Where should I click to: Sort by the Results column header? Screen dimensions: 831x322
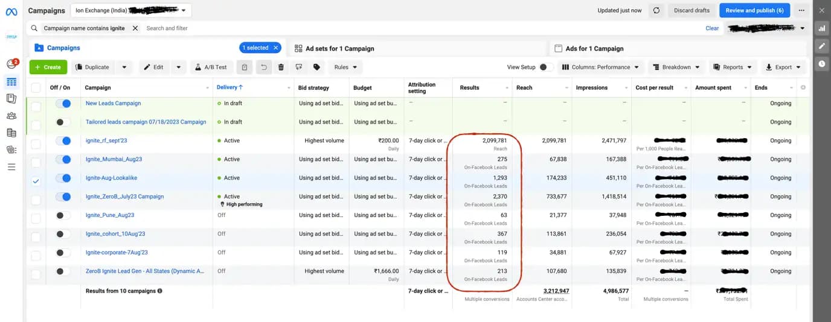(469, 87)
